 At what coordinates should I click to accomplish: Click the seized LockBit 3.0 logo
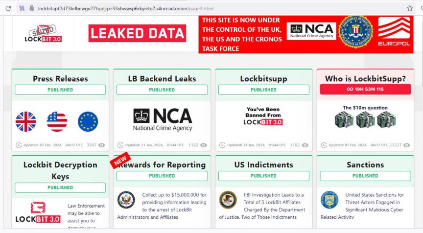[x=43, y=34]
